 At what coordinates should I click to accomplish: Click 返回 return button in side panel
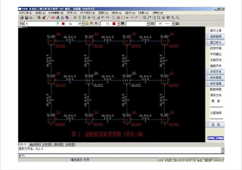point(215,125)
